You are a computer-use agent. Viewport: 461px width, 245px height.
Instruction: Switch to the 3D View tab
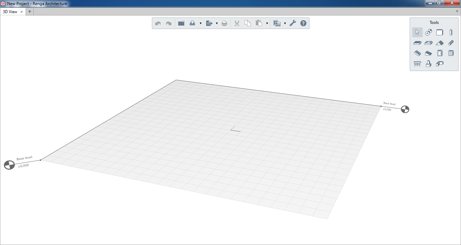point(10,11)
